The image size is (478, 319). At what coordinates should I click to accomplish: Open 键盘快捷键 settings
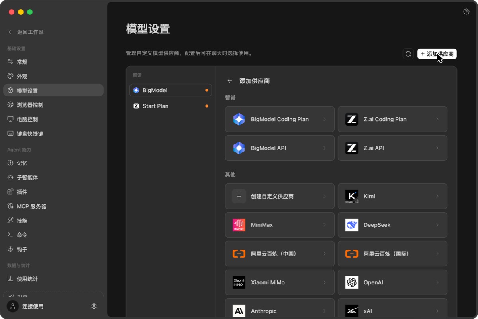coord(53,134)
